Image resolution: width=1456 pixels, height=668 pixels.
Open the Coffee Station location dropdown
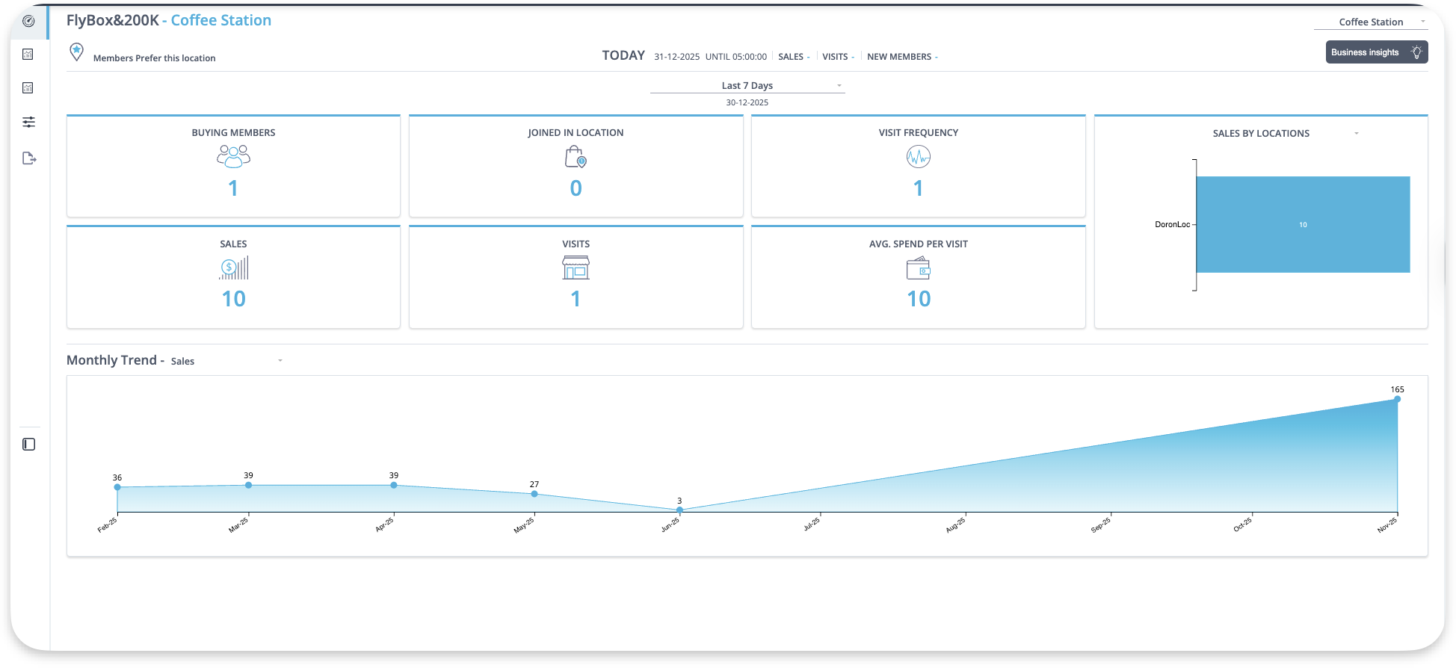(x=1370, y=22)
